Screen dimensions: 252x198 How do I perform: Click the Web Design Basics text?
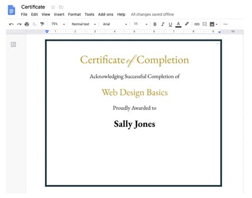[135, 93]
